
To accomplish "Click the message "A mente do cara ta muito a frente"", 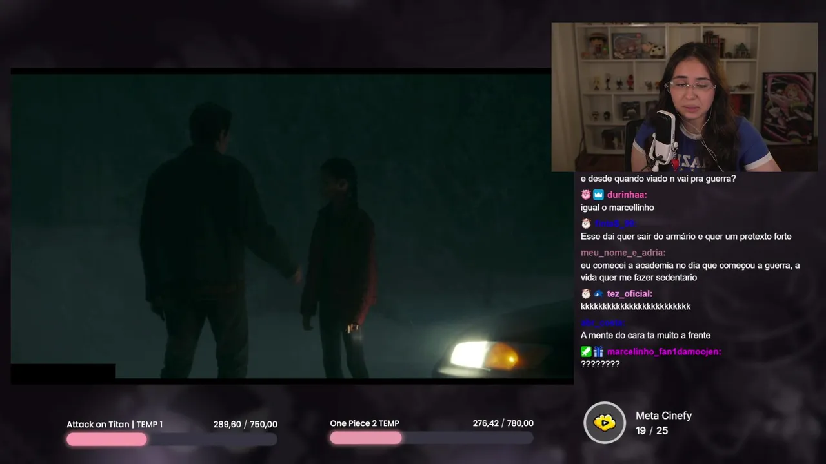I will 645,335.
